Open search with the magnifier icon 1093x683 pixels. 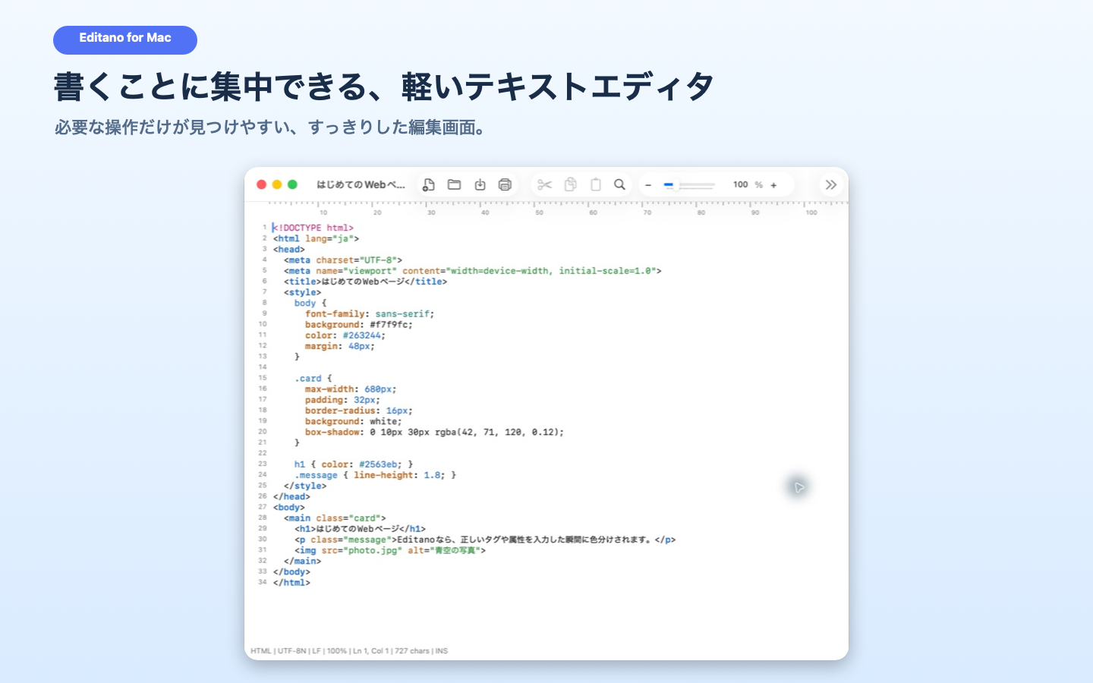pos(620,184)
